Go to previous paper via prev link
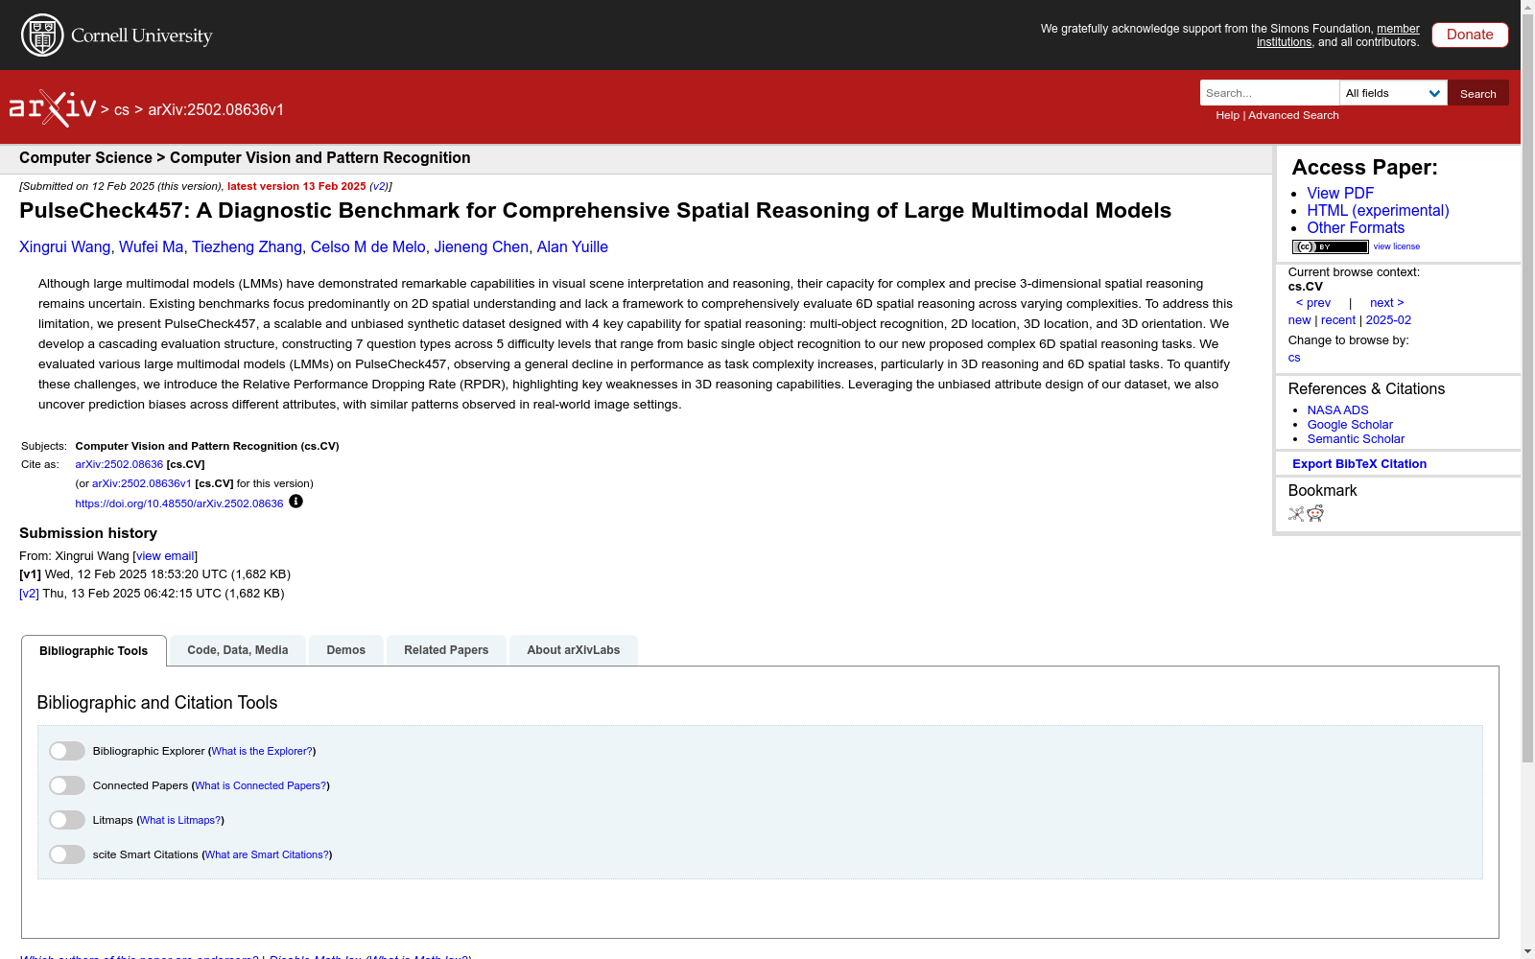This screenshot has height=959, width=1535. pyautogui.click(x=1313, y=303)
